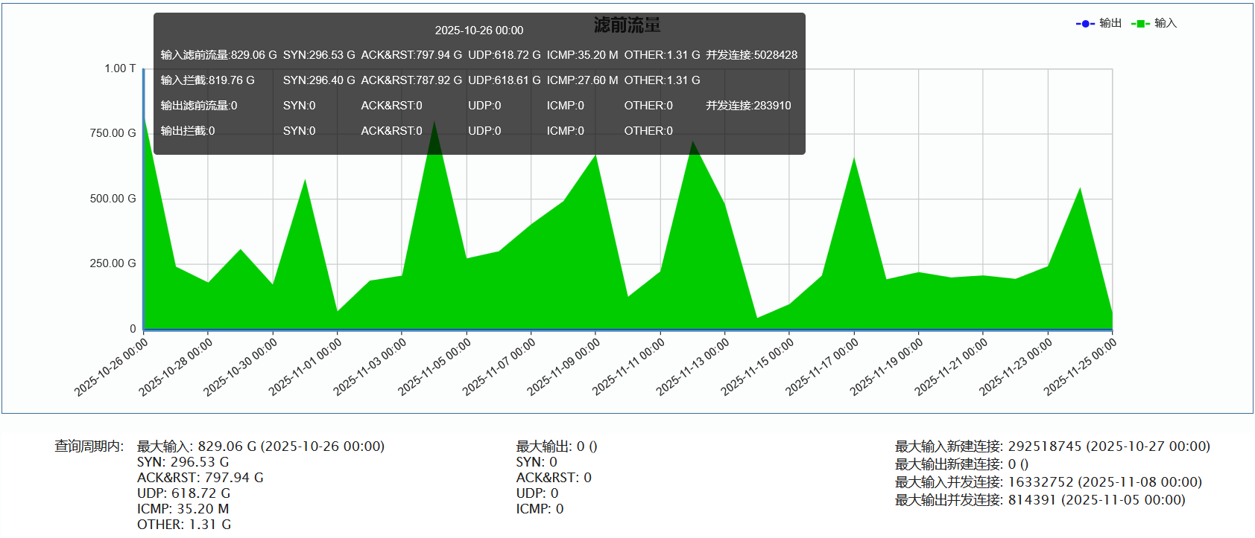Select the 2025-10-28 00:00 x-axis label
The image size is (1255, 538).
(177, 367)
